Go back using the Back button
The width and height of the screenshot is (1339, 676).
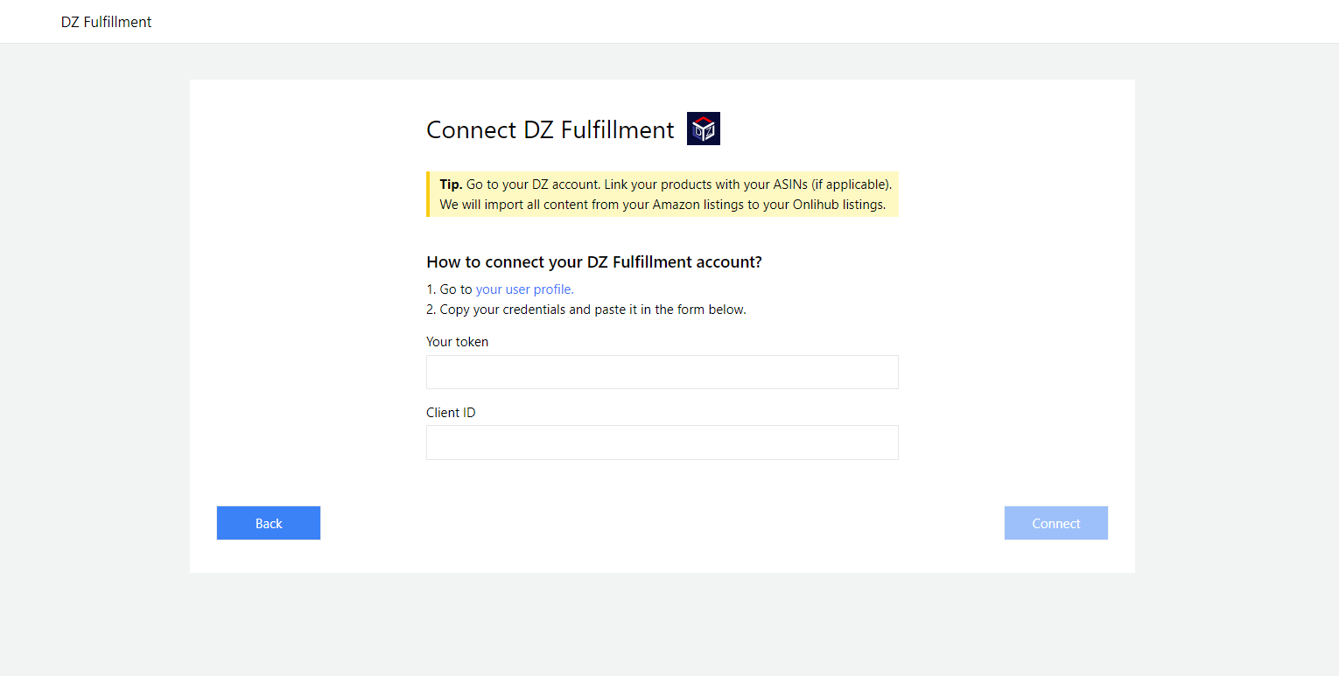pyautogui.click(x=269, y=523)
